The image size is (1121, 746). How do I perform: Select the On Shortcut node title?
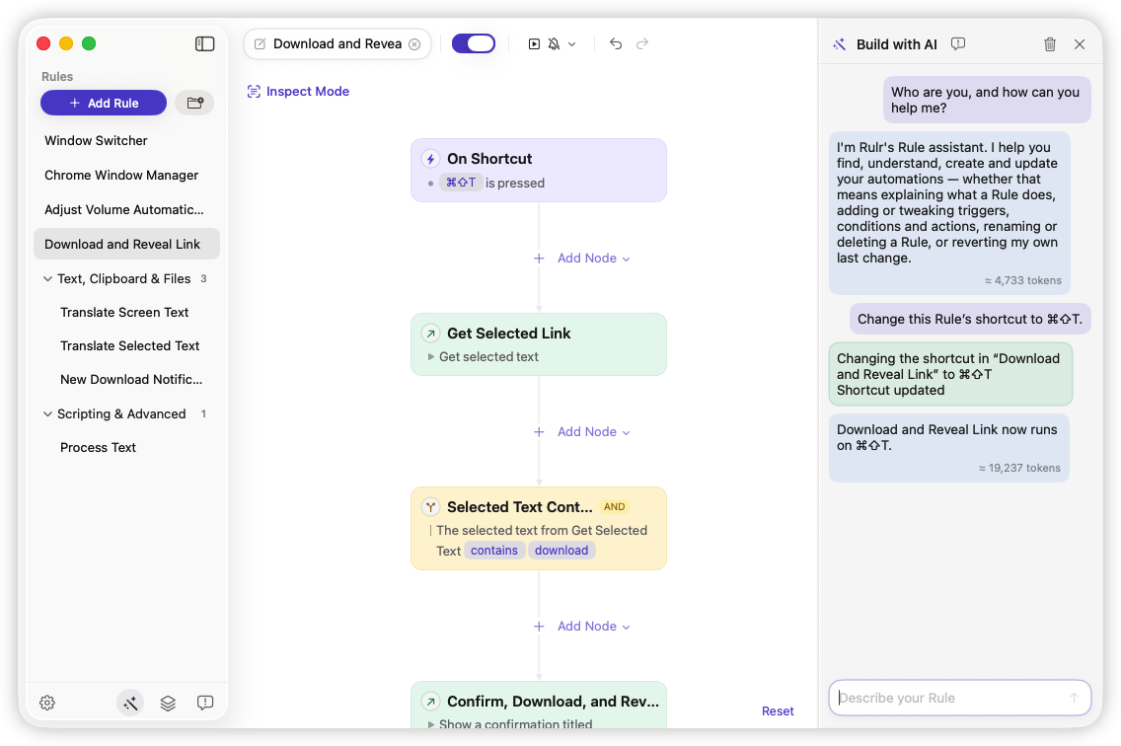coord(489,159)
